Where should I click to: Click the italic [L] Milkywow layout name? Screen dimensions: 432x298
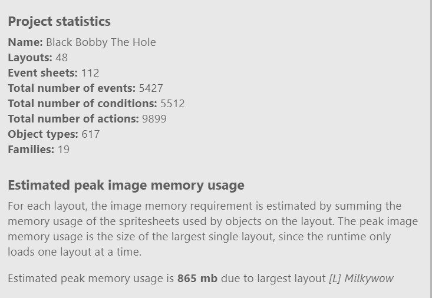(361, 279)
